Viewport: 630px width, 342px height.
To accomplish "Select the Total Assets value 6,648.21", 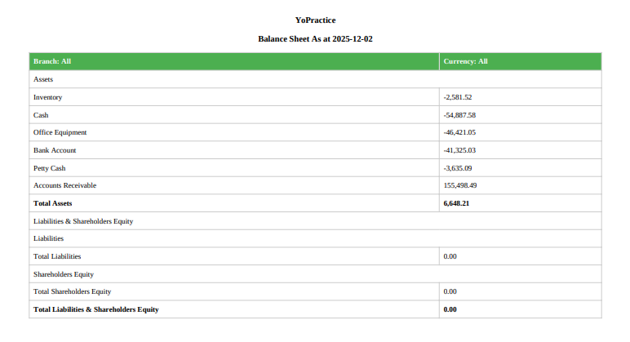I will pyautogui.click(x=456, y=203).
